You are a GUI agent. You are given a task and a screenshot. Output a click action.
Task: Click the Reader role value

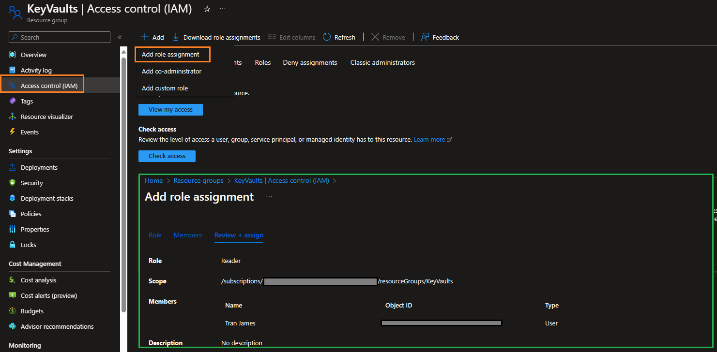[231, 261]
